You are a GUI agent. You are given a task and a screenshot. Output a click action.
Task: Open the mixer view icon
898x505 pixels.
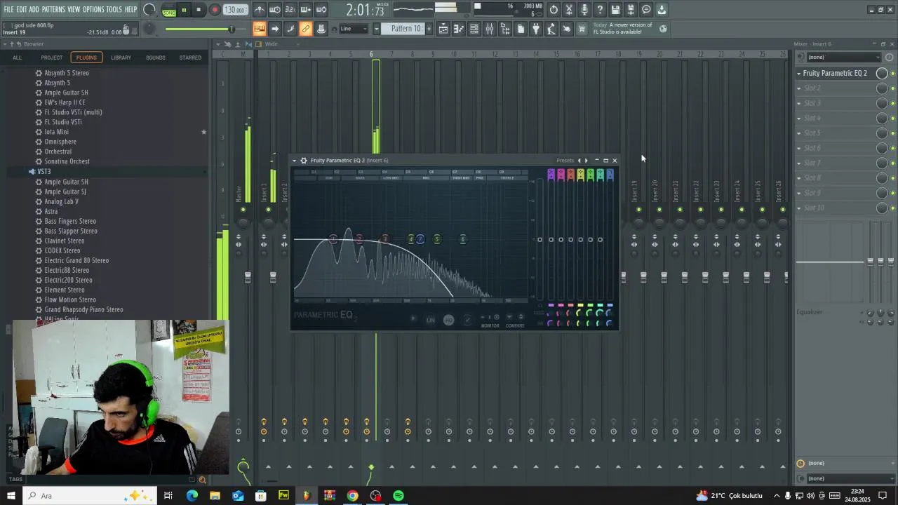[489, 29]
